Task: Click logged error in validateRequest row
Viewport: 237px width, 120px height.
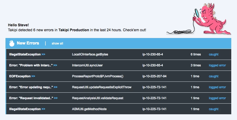Action: click(217, 98)
